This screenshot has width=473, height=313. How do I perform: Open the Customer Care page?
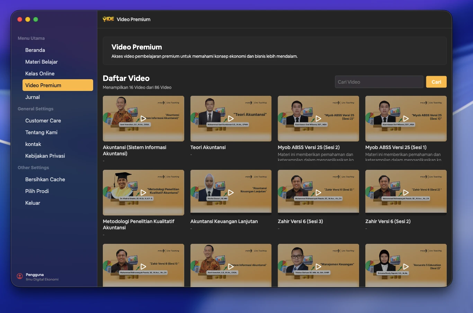(43, 120)
